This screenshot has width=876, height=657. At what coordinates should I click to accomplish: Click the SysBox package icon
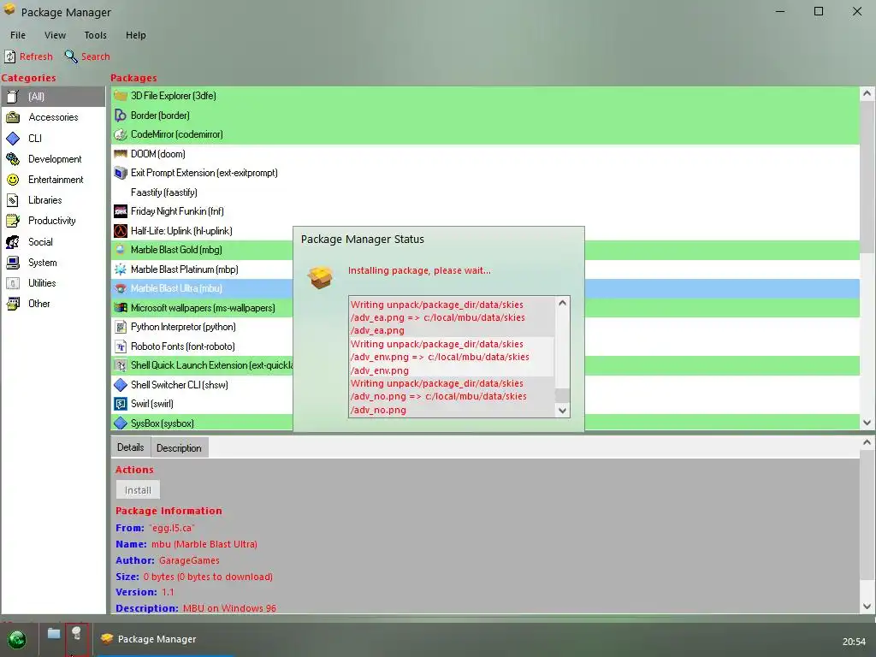coord(121,423)
